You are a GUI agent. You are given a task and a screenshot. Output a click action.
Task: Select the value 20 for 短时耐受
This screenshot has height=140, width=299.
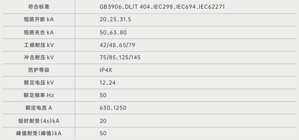[103, 121]
